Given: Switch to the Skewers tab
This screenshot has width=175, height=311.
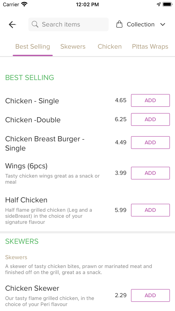Looking at the screenshot, I should tap(73, 47).
